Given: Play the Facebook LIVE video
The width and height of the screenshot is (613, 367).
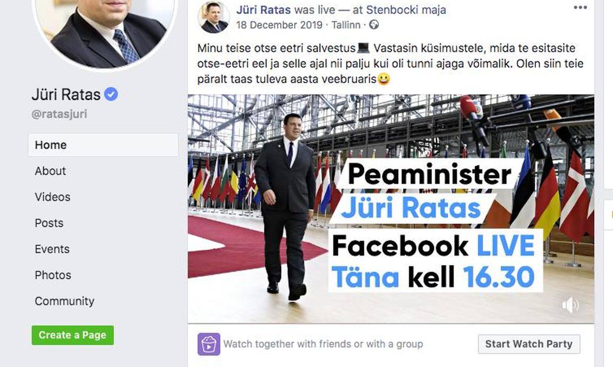Looking at the screenshot, I should [x=391, y=209].
